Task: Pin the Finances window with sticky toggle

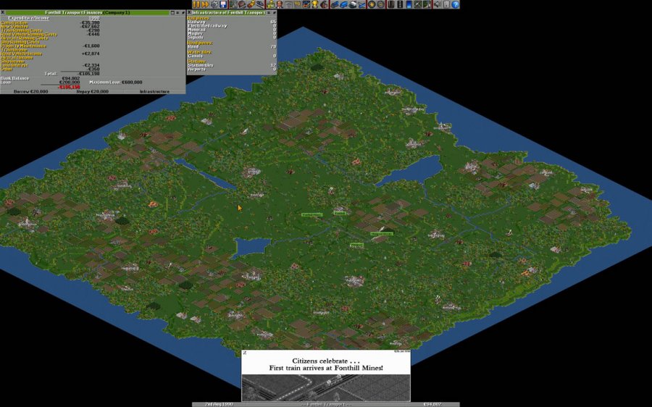Action: tap(182, 12)
